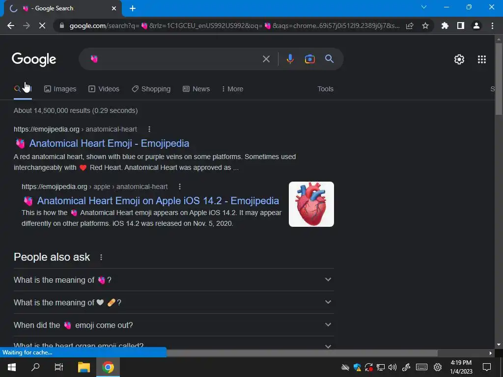
Task: Click the address bar URL
Action: pos(234,26)
